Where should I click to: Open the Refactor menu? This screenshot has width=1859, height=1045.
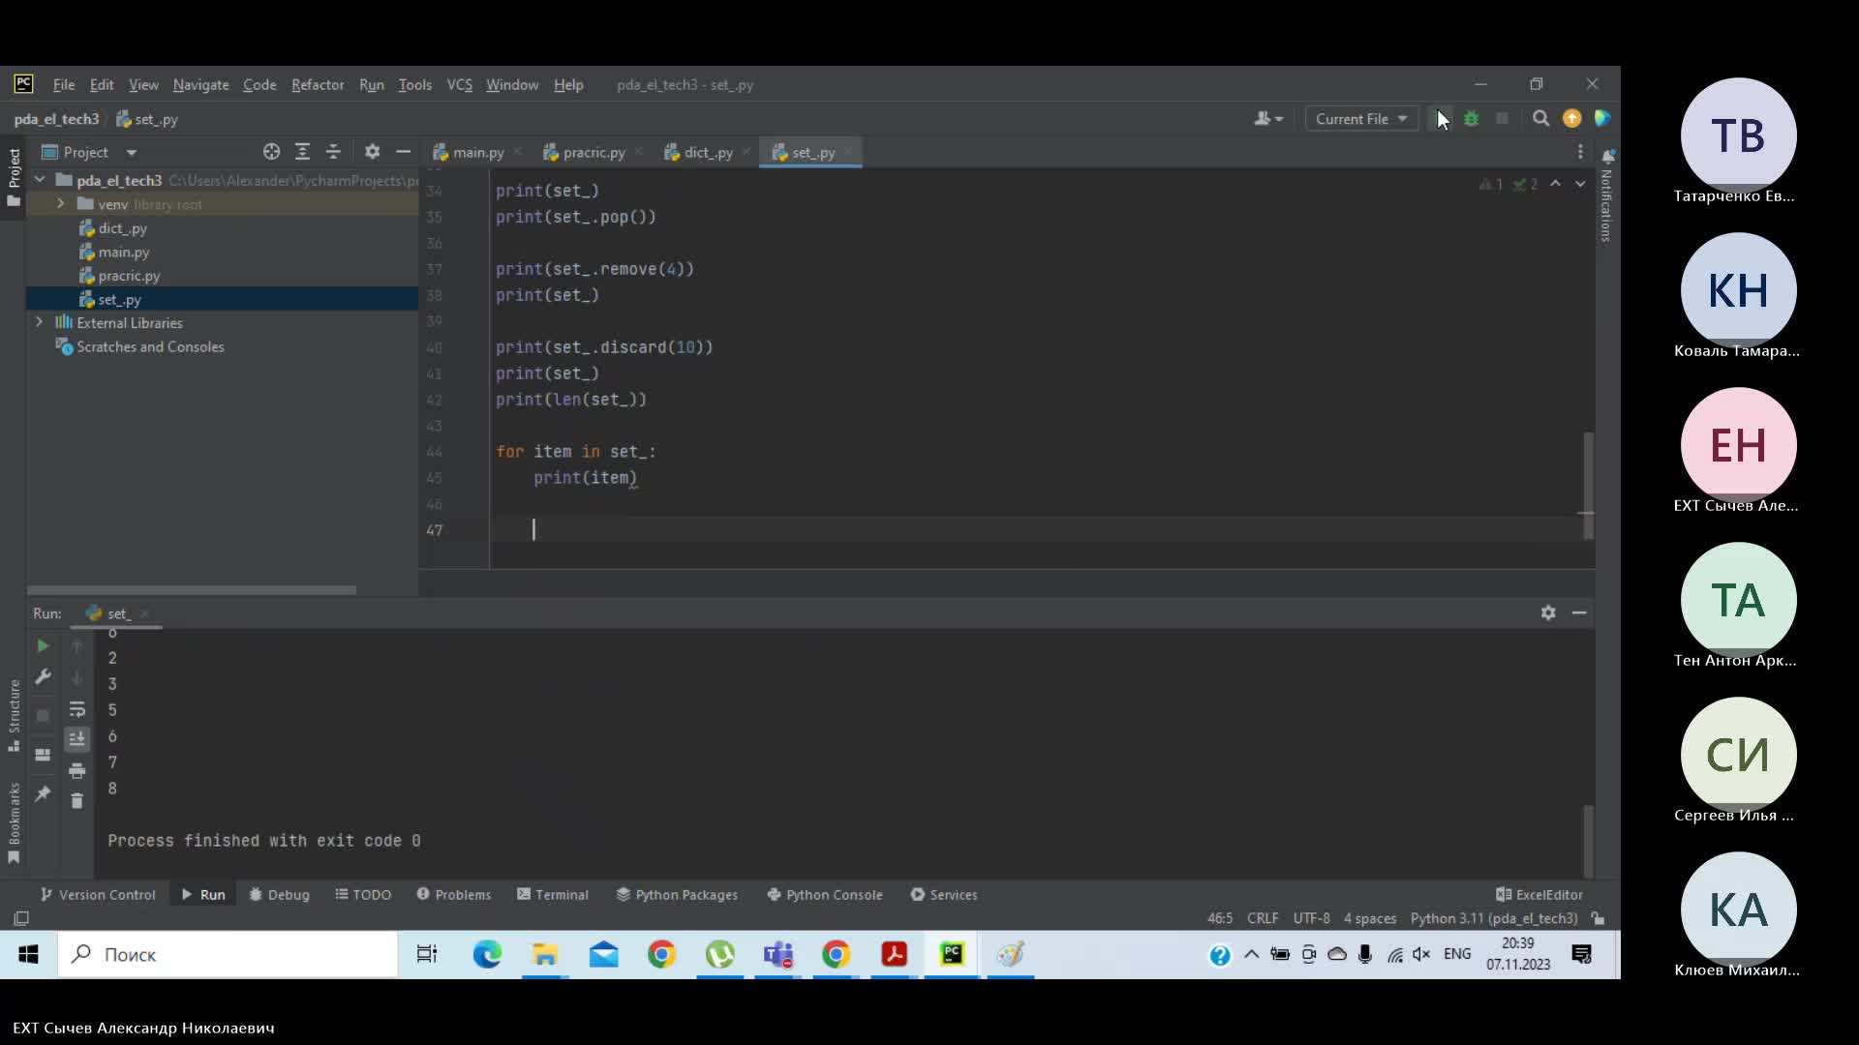pos(318,85)
